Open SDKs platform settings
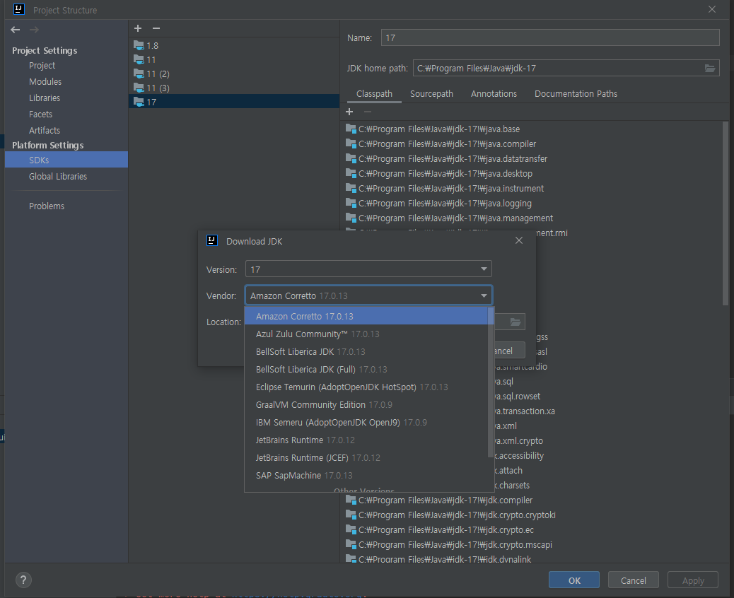734x598 pixels. 66,160
